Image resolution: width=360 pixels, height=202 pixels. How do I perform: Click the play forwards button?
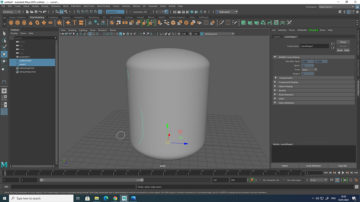pos(343,172)
